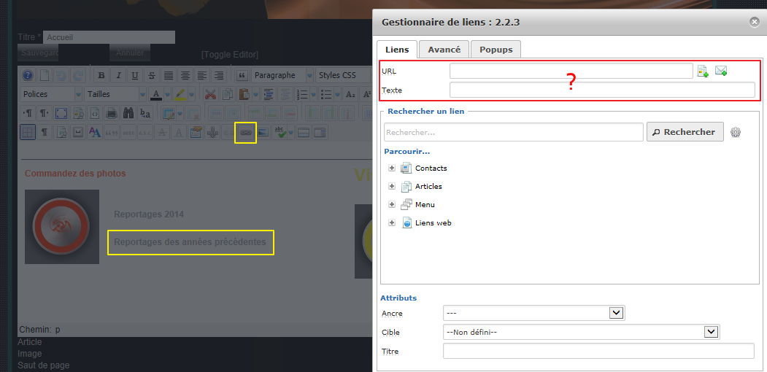Image resolution: width=767 pixels, height=372 pixels.
Task: Click the URL input field
Action: [571, 71]
